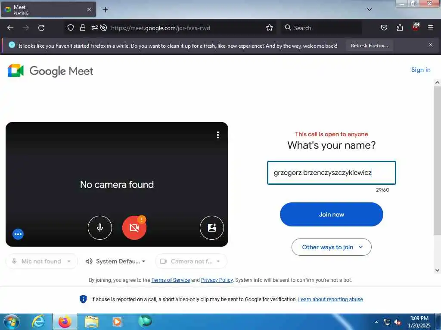Open three-dot options in video preview

(x=217, y=135)
